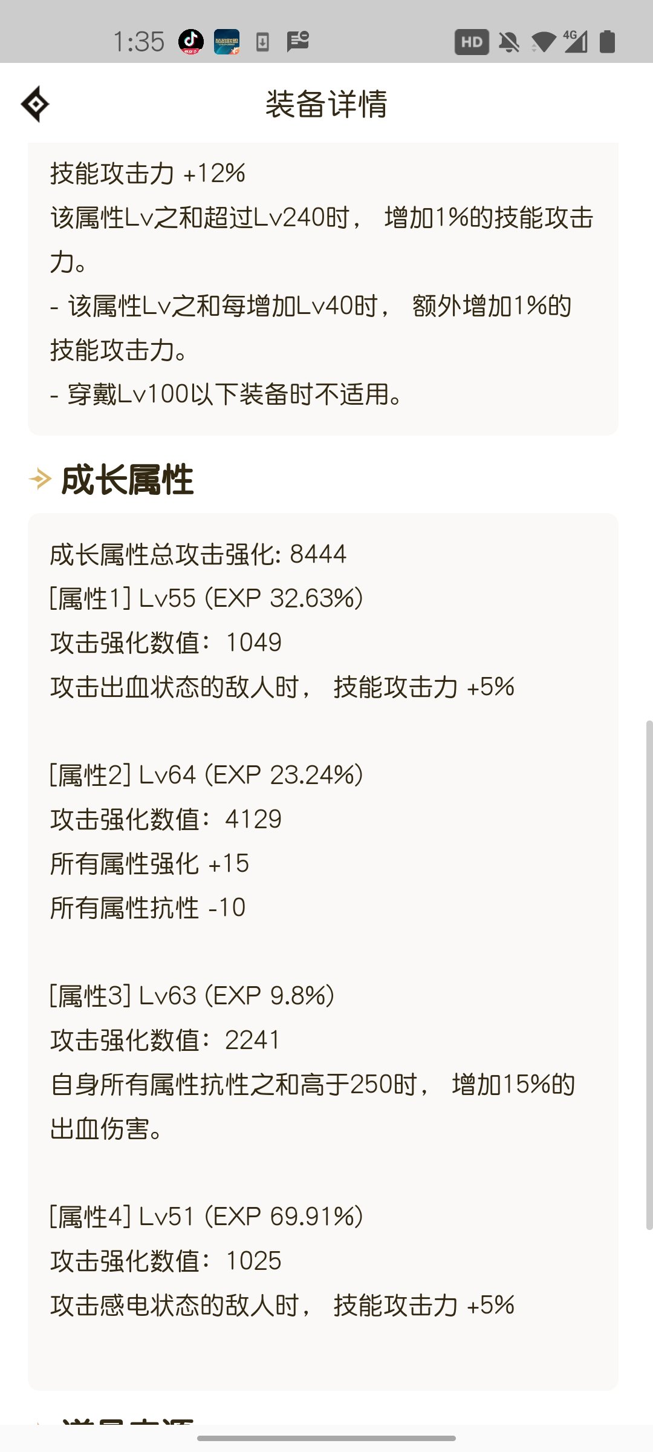This screenshot has width=653, height=1452.
Task: Tap the 技能攻击力 +12% text line
Action: click(x=148, y=174)
